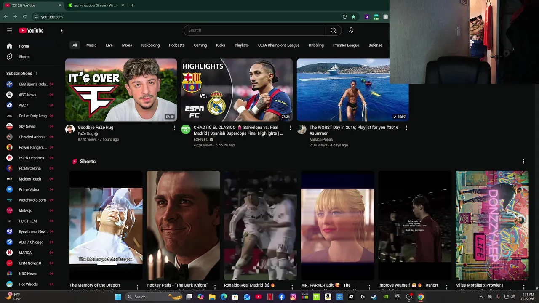Open FaZe Rug channel avatar
The image size is (539, 303).
[70, 129]
